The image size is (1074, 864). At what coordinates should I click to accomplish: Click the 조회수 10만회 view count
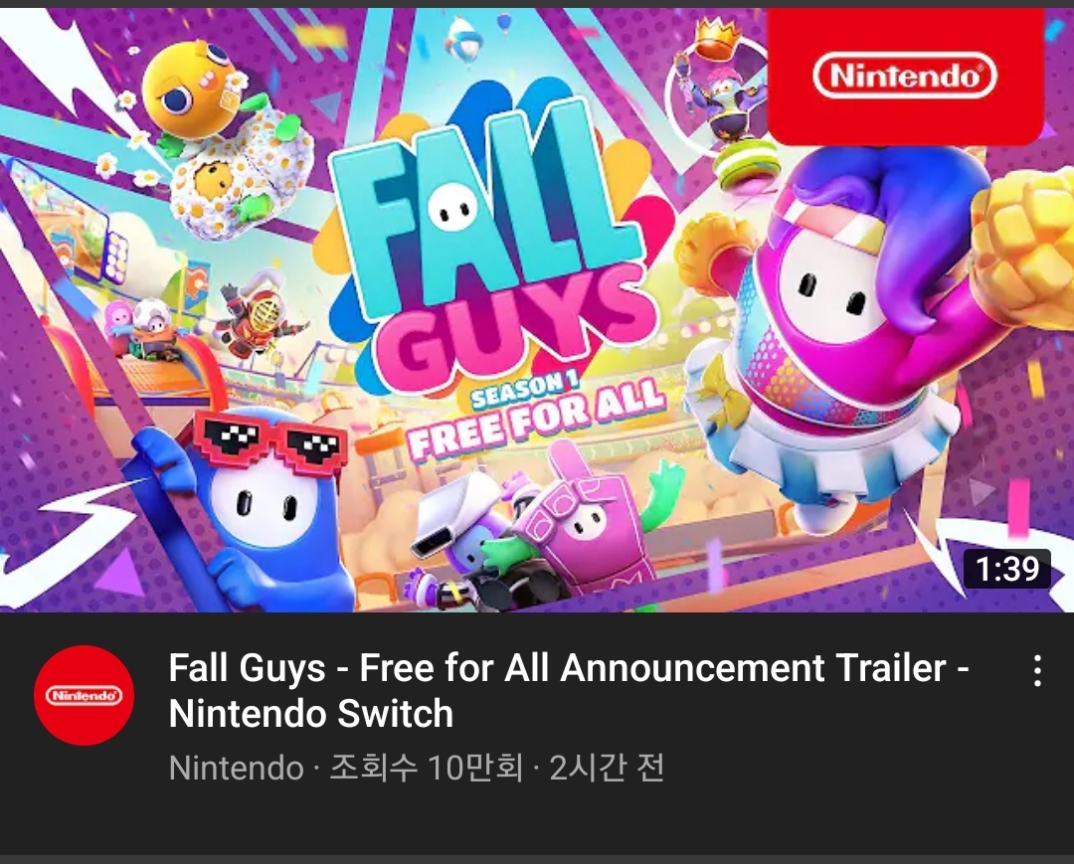tap(427, 769)
